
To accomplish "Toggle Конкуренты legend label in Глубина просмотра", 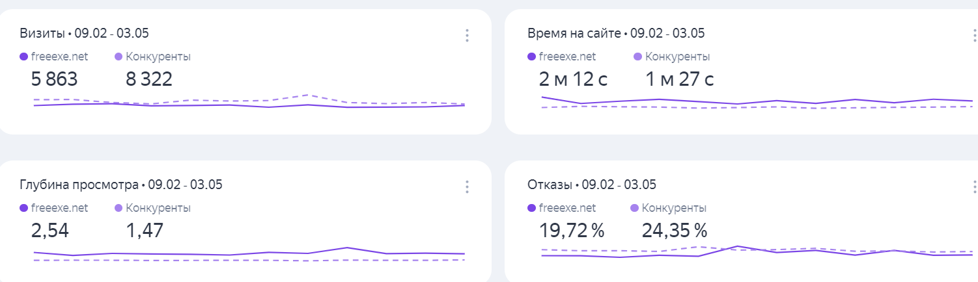I will click(158, 209).
